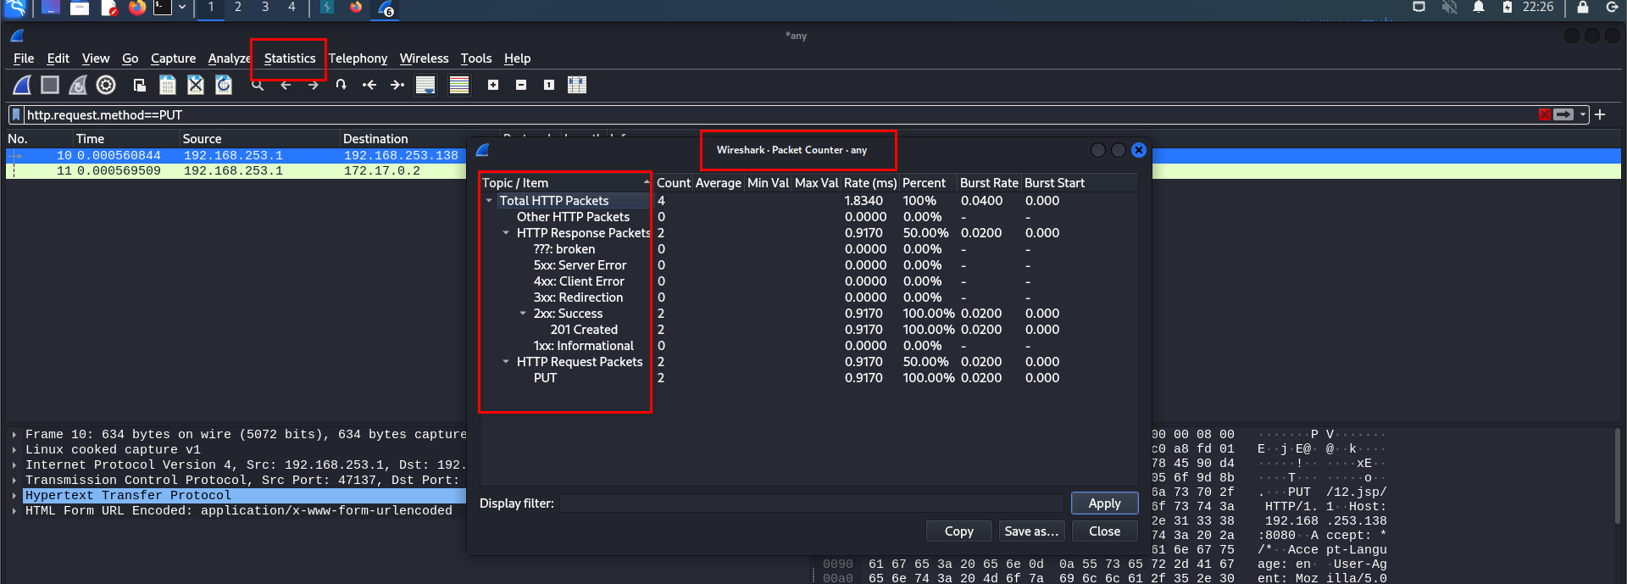Open the View menu

[96, 58]
